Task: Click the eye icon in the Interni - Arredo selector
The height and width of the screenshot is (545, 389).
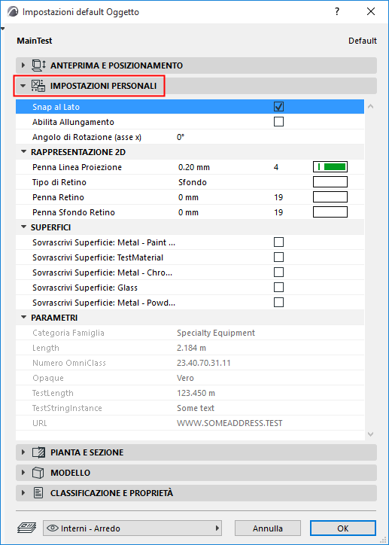Action: (52, 528)
